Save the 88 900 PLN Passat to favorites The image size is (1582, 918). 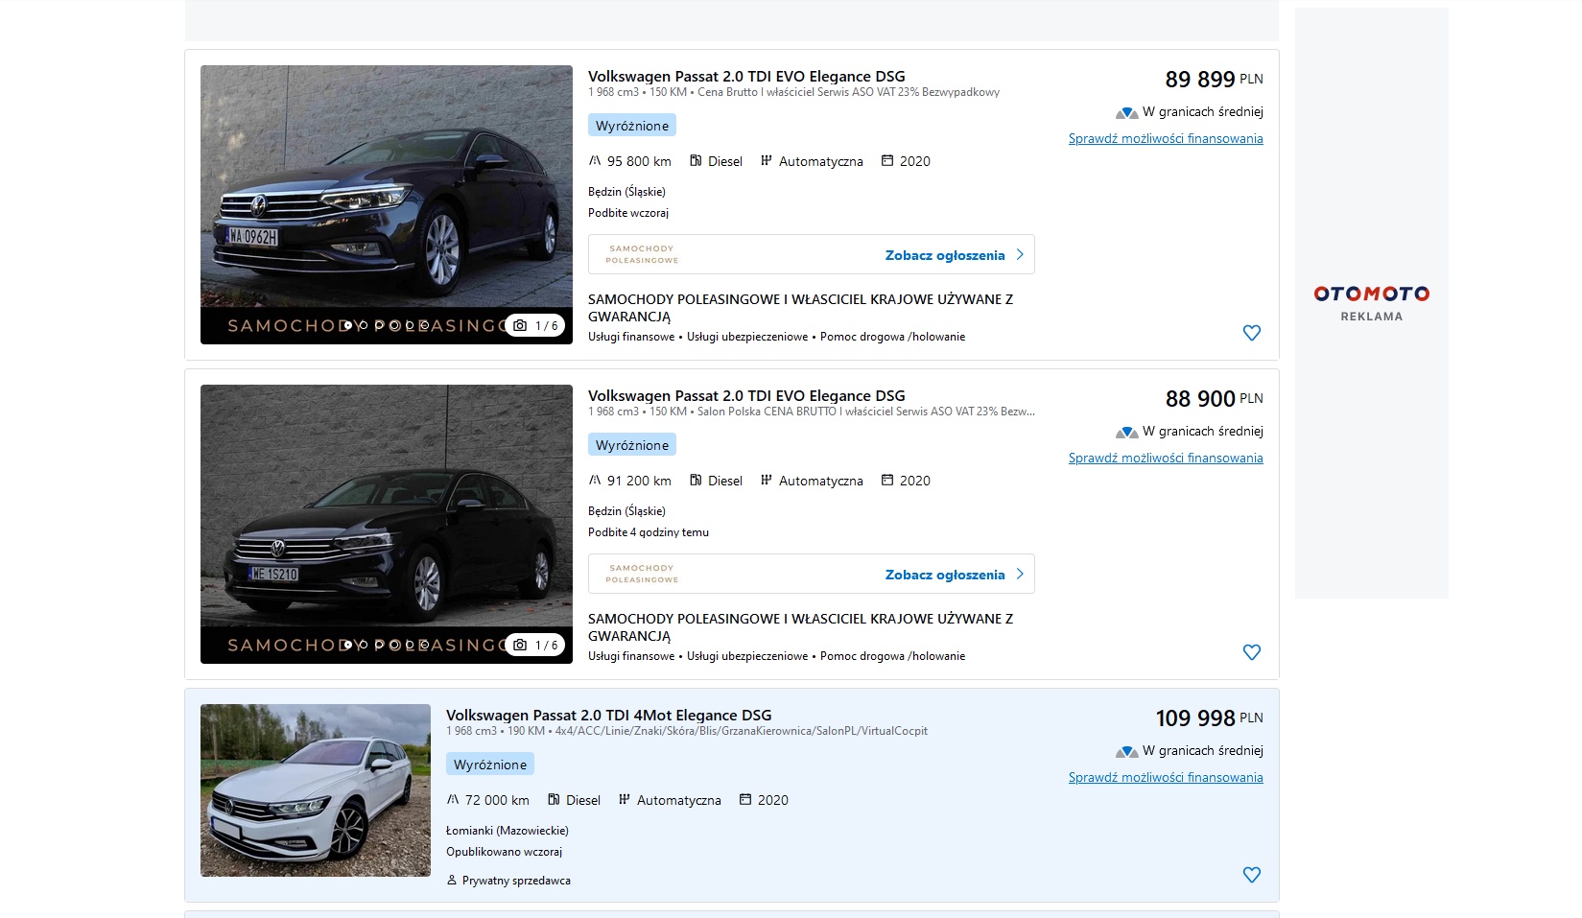[1251, 652]
